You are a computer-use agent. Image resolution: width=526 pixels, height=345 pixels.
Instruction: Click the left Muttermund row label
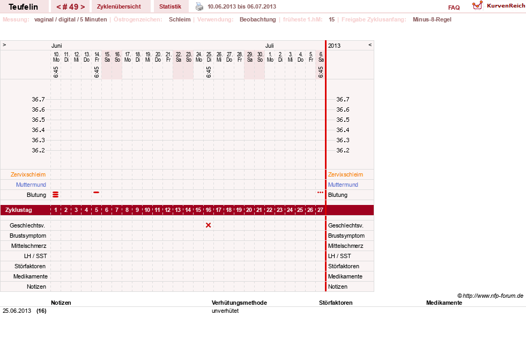click(x=31, y=185)
